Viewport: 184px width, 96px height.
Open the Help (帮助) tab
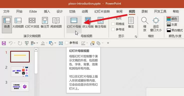coord(176,12)
